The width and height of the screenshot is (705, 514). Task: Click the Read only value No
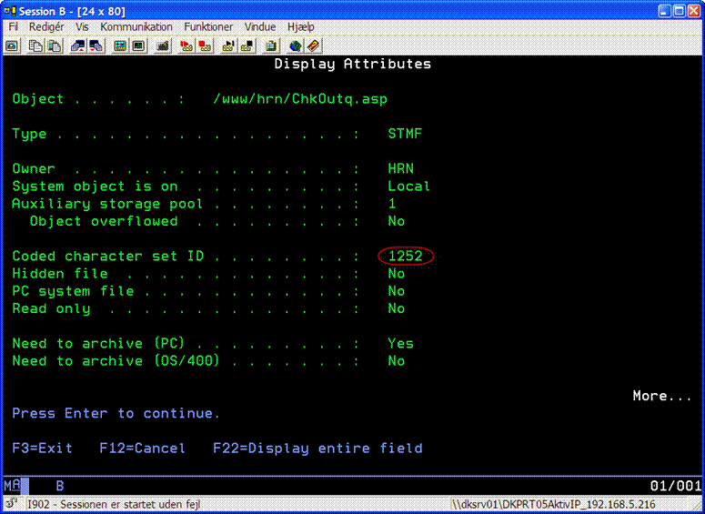tap(397, 308)
